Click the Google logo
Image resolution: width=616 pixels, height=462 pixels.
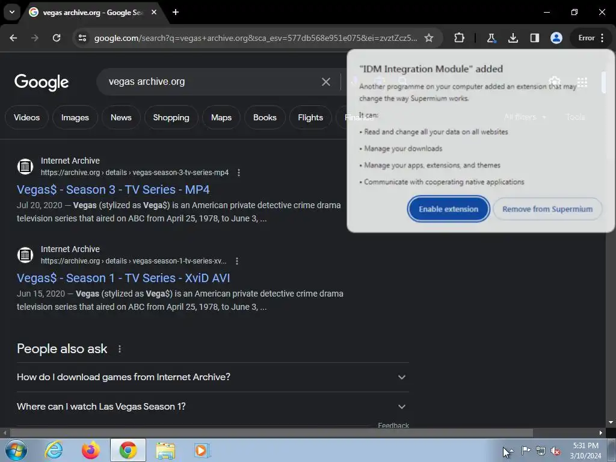click(42, 82)
